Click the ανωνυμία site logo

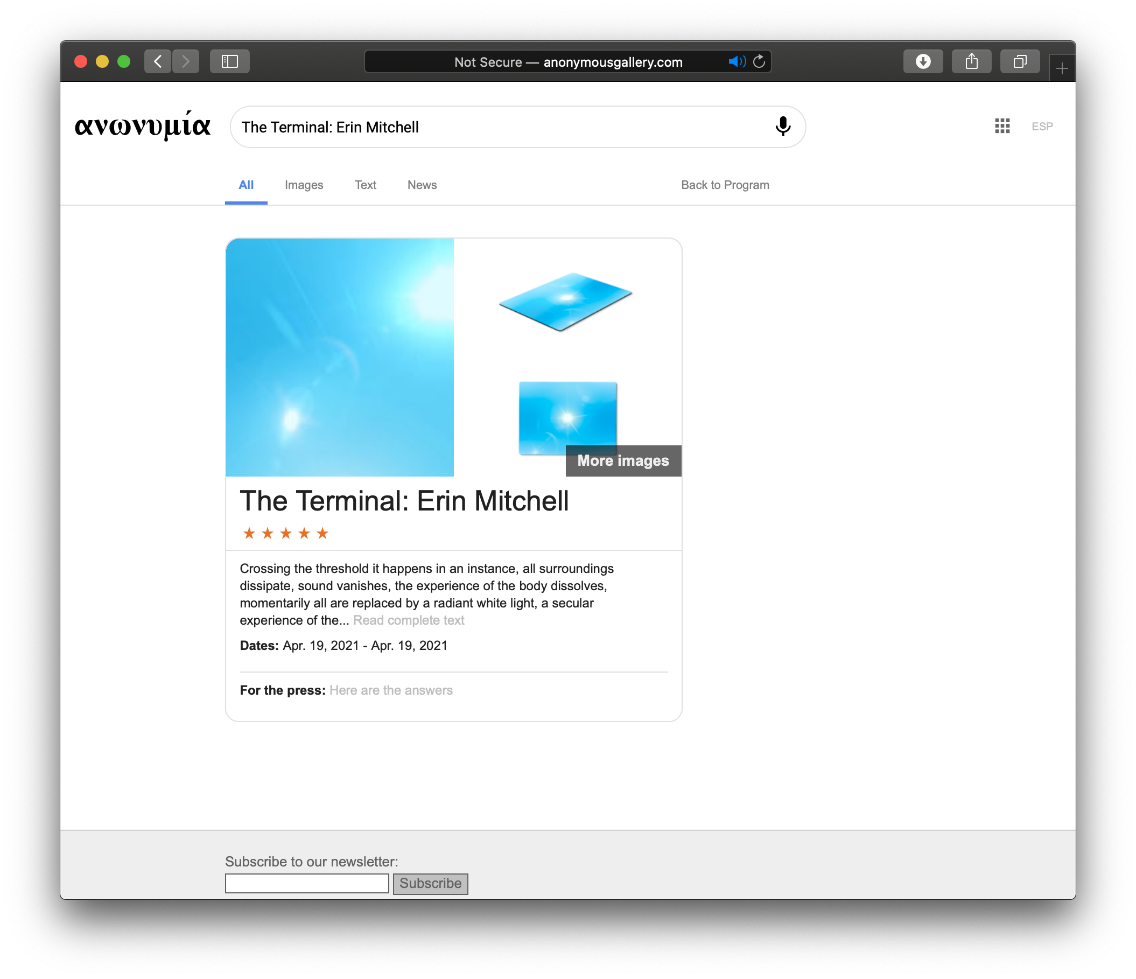[x=143, y=125]
